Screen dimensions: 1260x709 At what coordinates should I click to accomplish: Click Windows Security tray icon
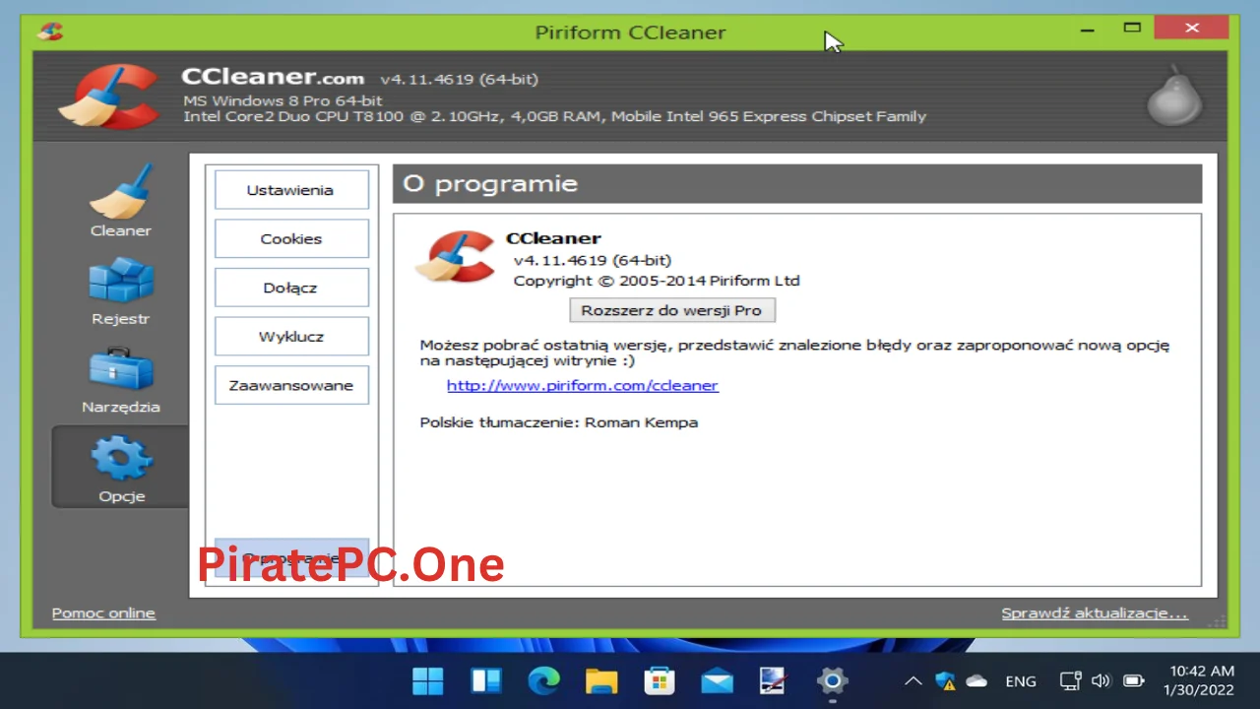(945, 680)
